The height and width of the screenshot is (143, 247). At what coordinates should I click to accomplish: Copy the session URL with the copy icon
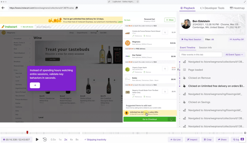pyautogui.click(x=77, y=8)
